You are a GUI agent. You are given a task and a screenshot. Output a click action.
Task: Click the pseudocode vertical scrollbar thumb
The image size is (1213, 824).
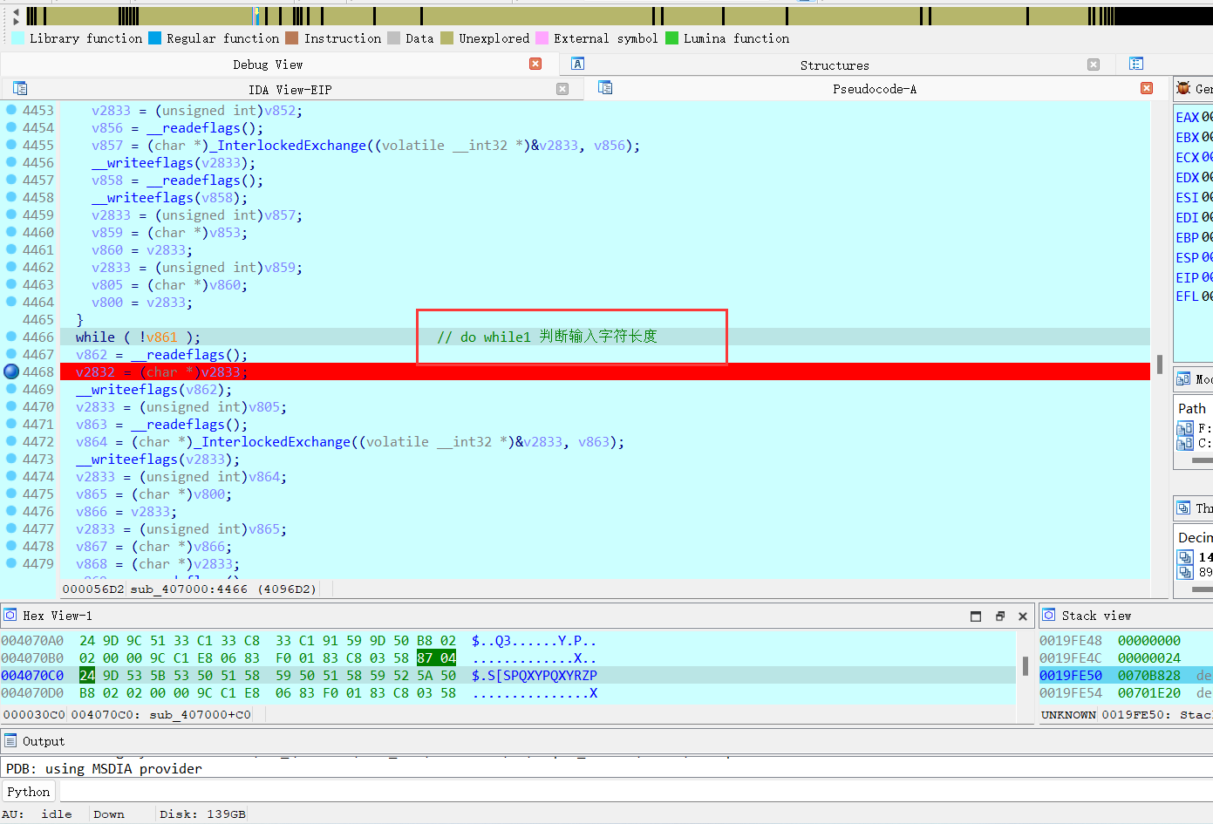[x=1159, y=364]
